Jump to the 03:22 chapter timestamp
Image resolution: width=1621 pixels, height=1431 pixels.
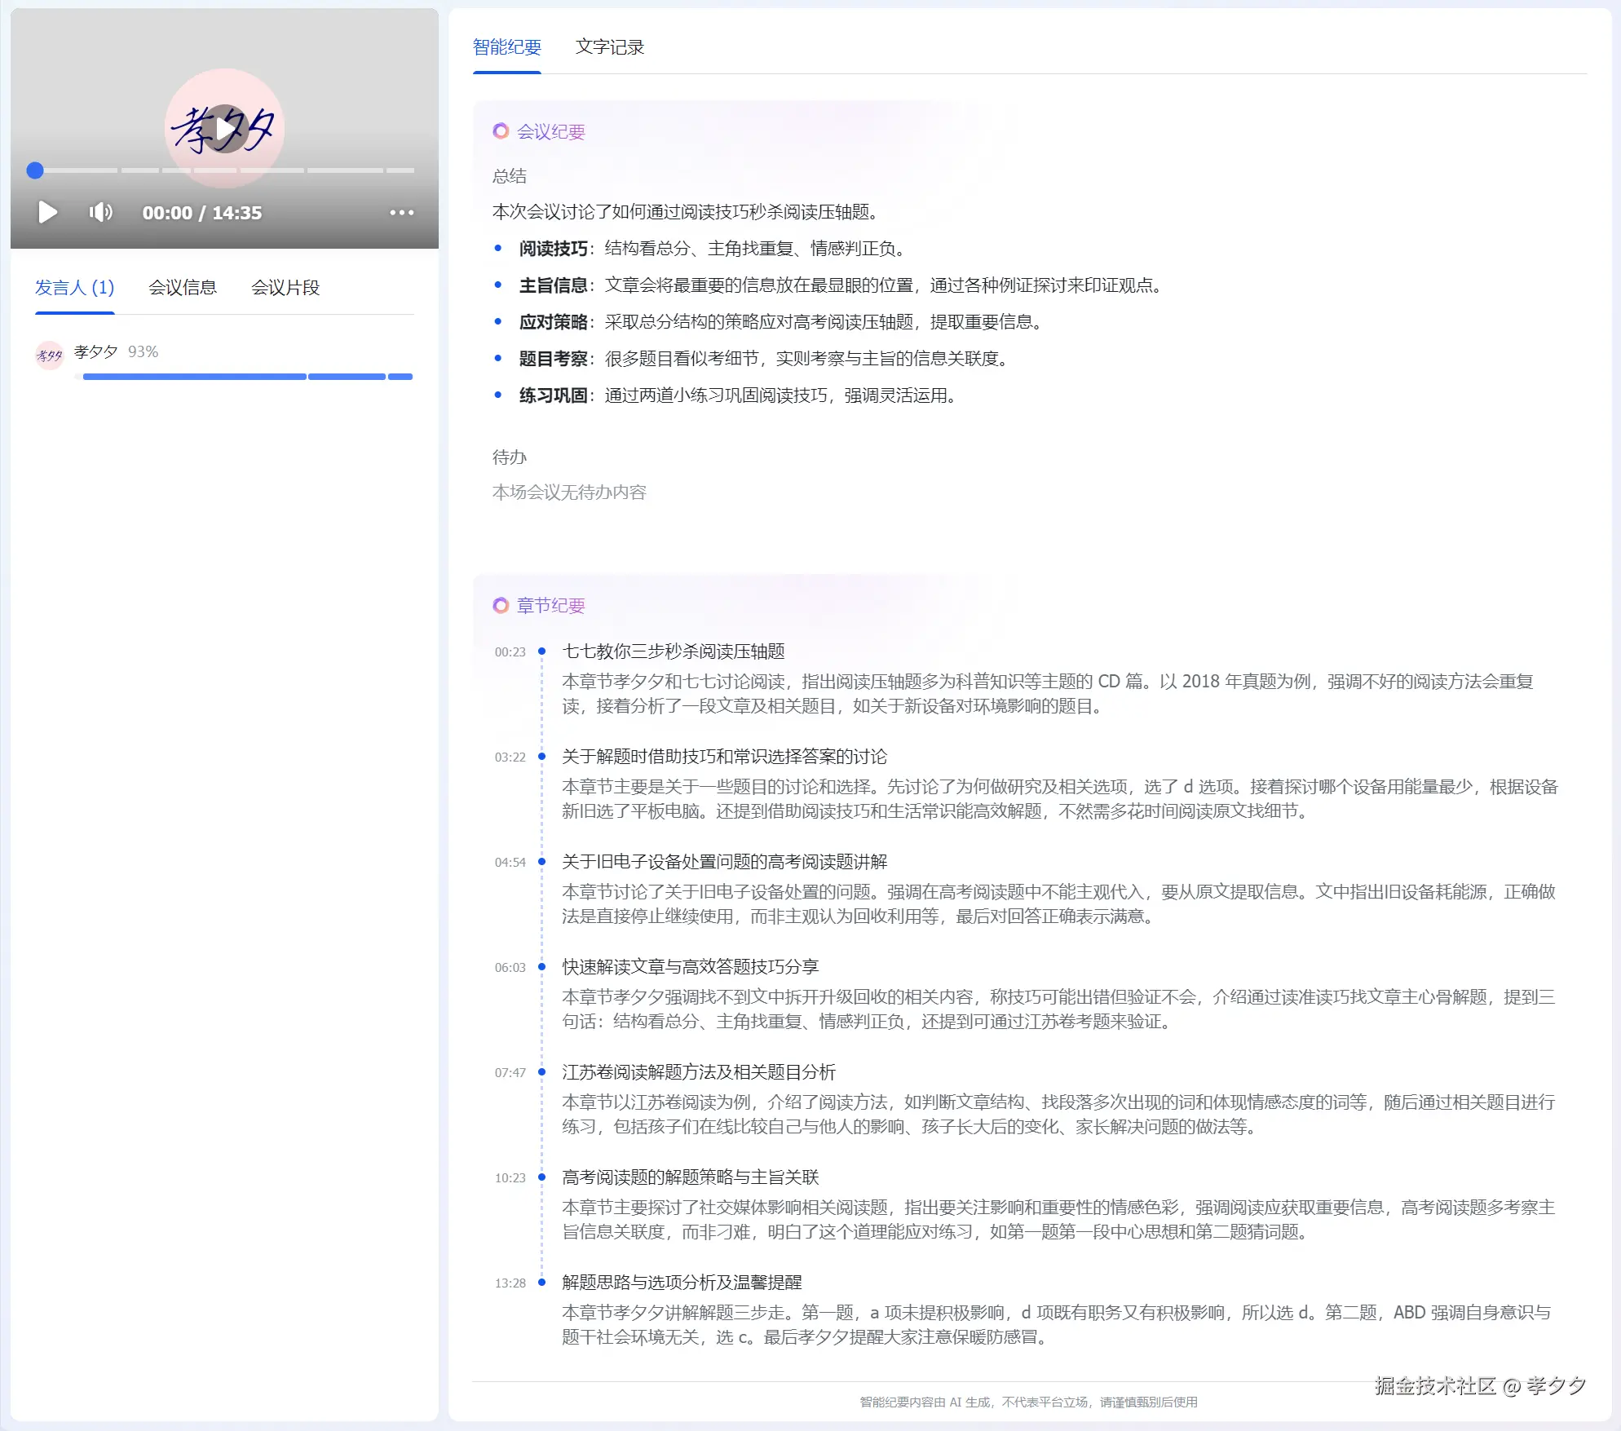(510, 757)
